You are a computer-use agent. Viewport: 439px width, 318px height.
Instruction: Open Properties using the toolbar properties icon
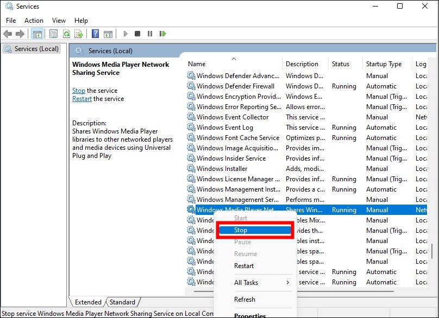coord(53,34)
